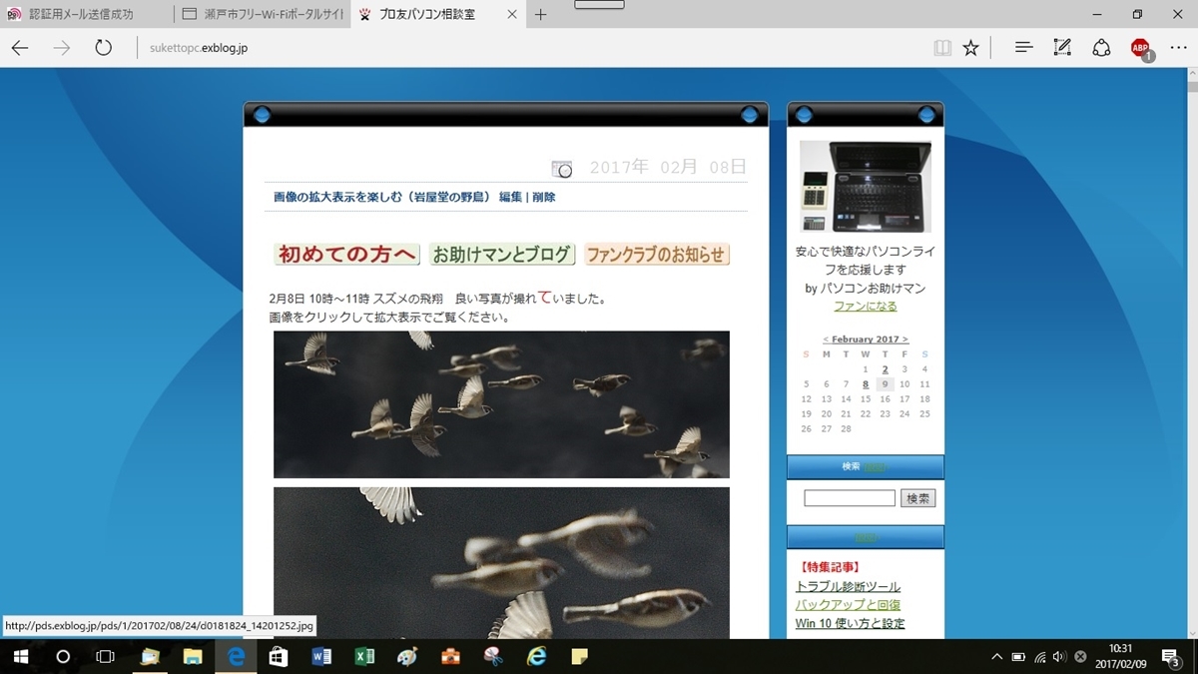Go back to the previous page
Screen dimensions: 1198x674
[x=20, y=48]
